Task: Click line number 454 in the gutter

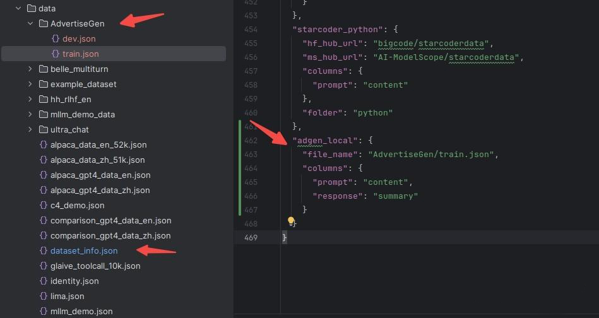Action: (251, 30)
